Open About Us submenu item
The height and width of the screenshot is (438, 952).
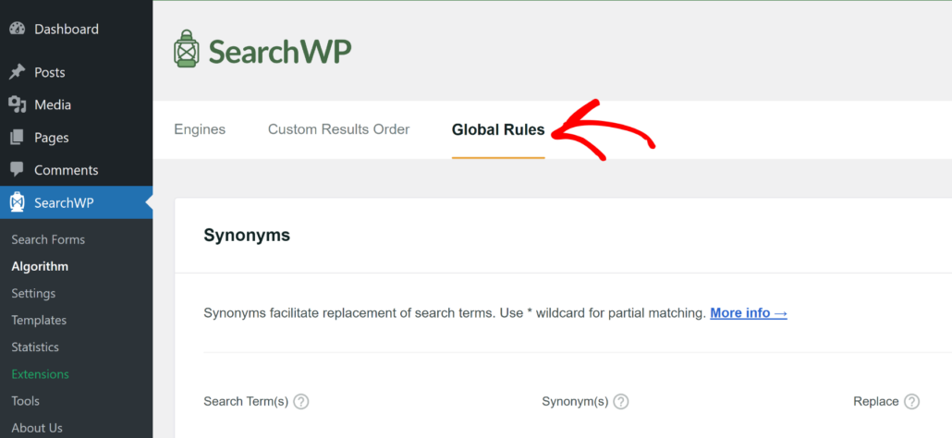pyautogui.click(x=36, y=428)
